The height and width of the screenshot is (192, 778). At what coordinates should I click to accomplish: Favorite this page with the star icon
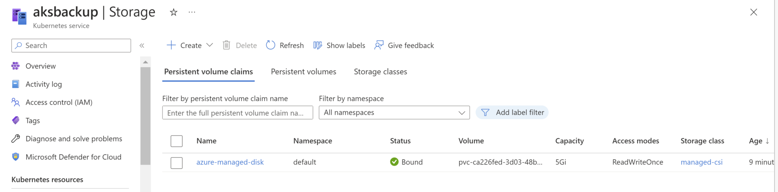click(173, 12)
